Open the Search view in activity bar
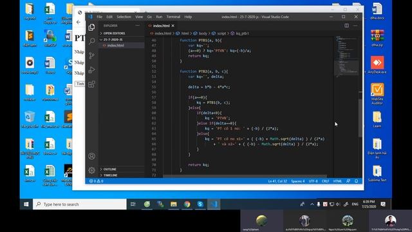 [91, 41]
